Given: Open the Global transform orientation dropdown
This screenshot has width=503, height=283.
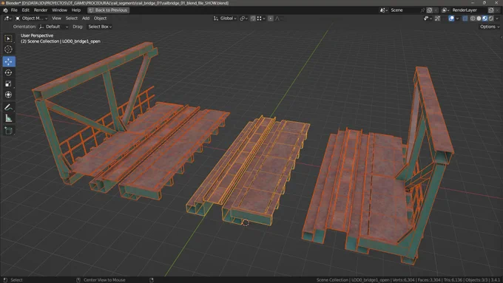Looking at the screenshot, I should tap(225, 18).
